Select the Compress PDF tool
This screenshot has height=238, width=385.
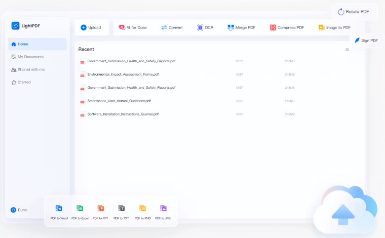[x=287, y=28]
